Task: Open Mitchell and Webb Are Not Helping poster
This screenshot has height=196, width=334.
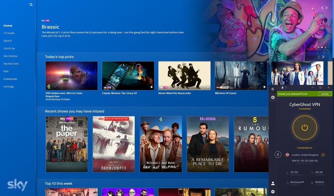Action: tap(161, 144)
